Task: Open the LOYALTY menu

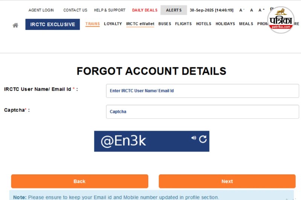Action: 113,24
